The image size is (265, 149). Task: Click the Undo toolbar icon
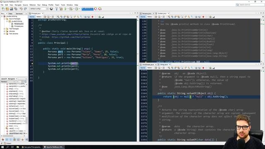pos(21,9)
